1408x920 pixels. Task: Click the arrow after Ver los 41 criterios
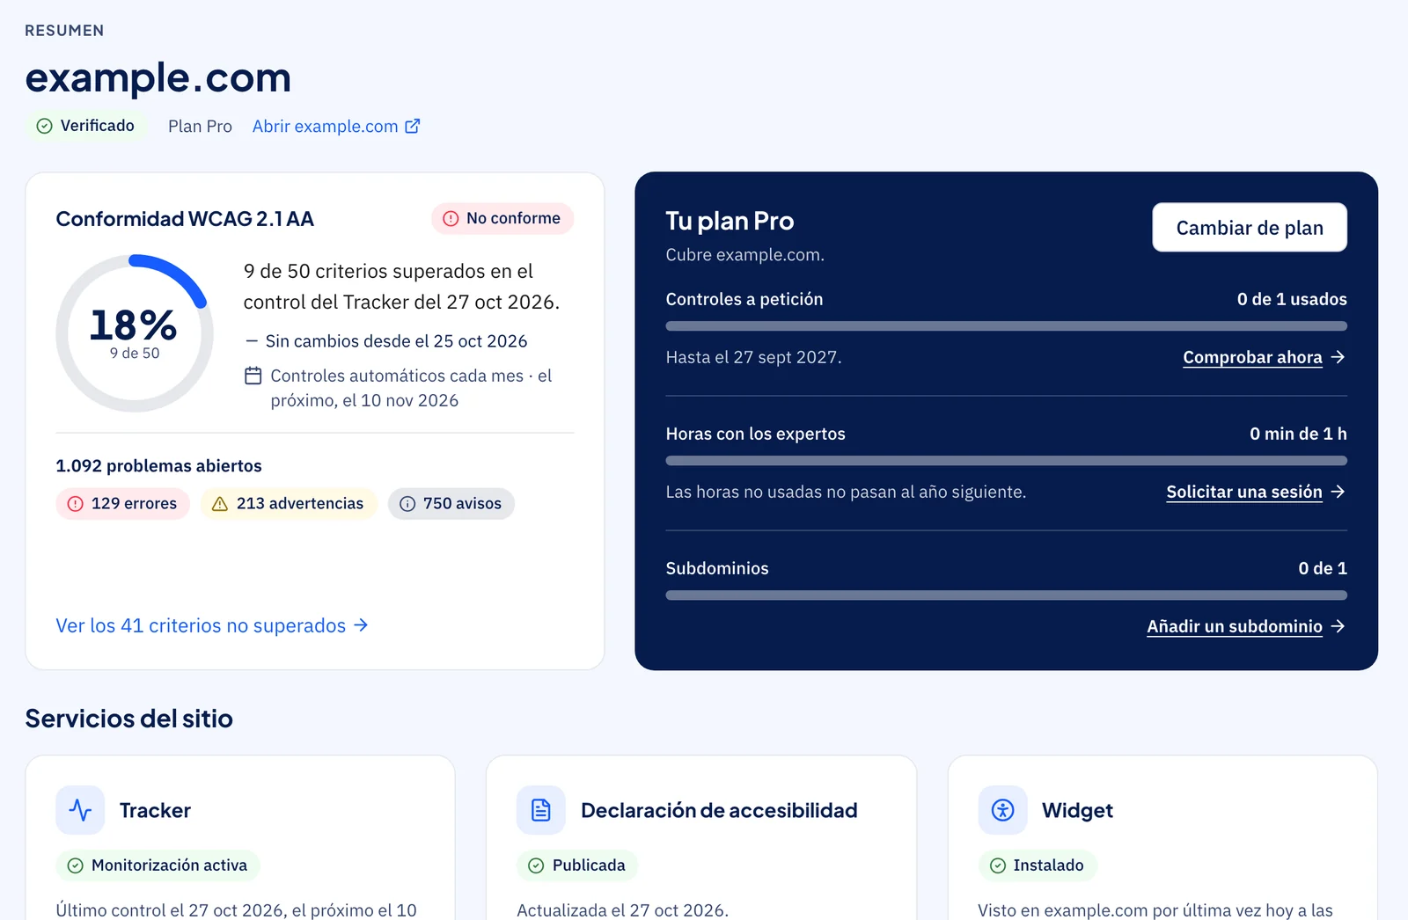pos(361,625)
